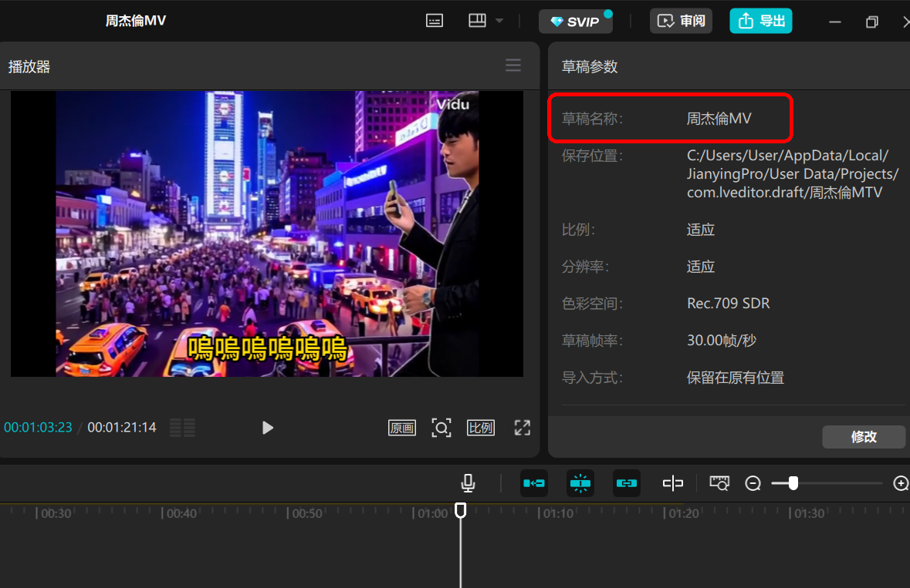Viewport: 910px width, 588px height.
Task: Click the SVIP membership button
Action: point(576,22)
